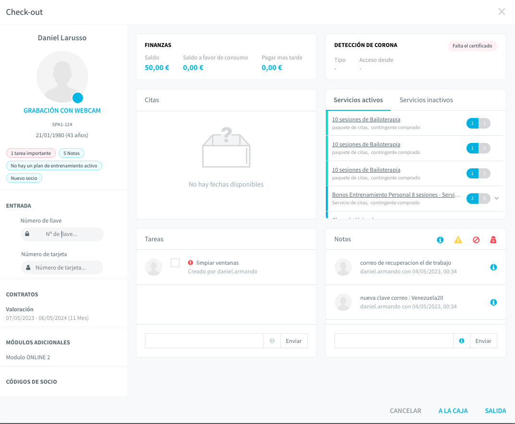
Task: Click the blue webcam dot on profile avatar
Action: (x=78, y=98)
